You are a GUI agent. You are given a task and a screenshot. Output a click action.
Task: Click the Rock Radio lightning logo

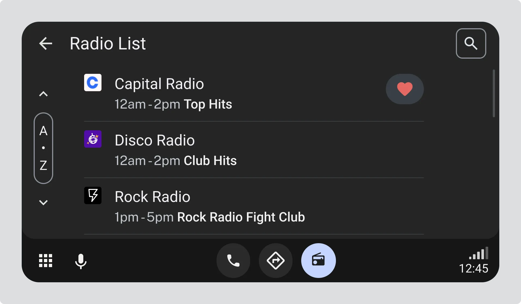click(x=93, y=195)
